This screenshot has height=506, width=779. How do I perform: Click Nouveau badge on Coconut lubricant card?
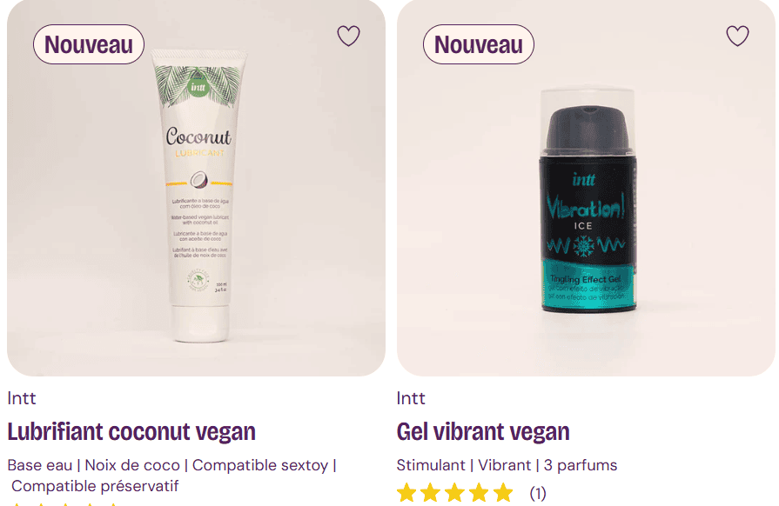(x=89, y=44)
